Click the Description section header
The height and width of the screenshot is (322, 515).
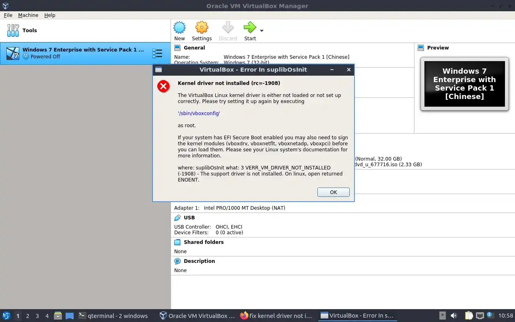(199, 261)
